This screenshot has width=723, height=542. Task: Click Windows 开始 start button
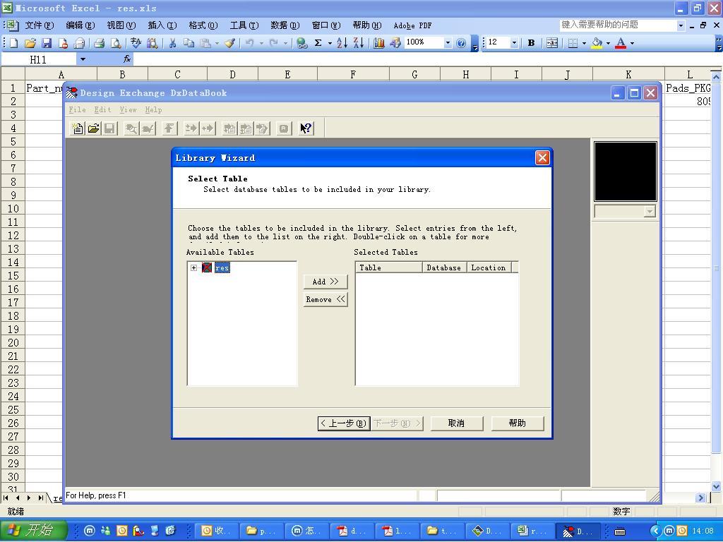click(x=34, y=531)
